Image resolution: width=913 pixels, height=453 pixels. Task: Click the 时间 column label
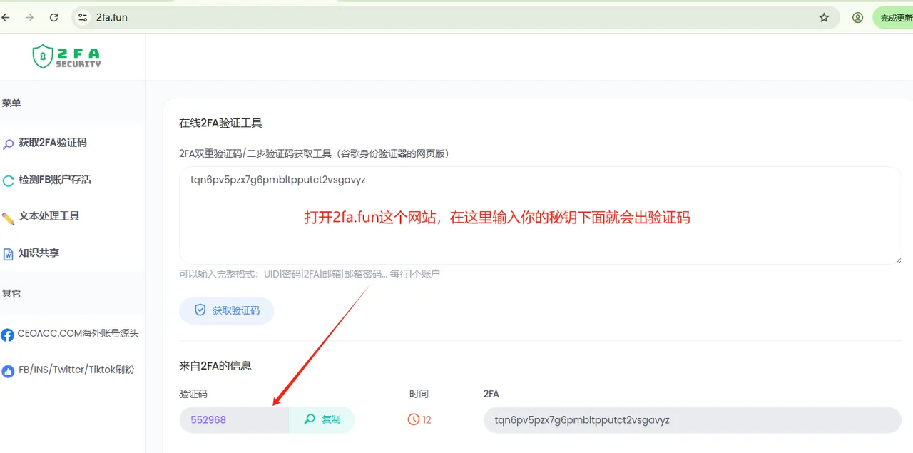[419, 394]
